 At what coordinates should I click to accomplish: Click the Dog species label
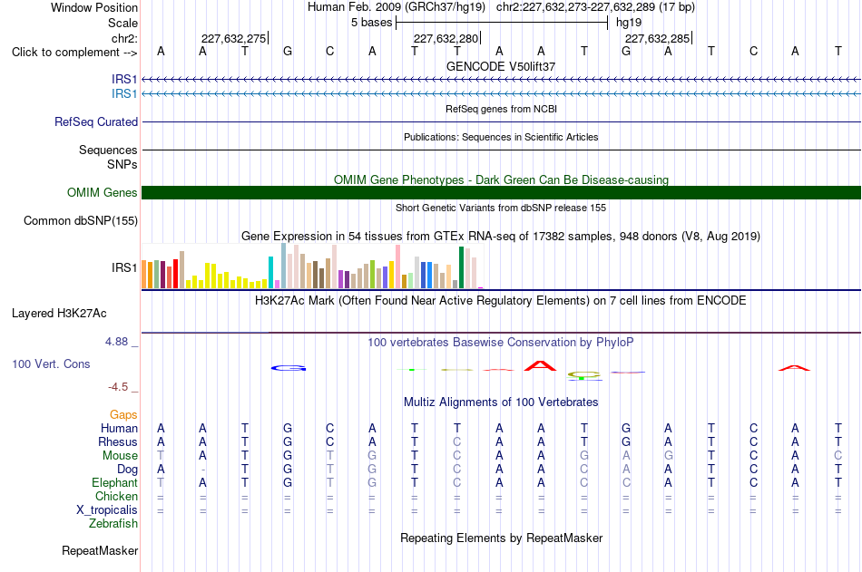pos(128,470)
